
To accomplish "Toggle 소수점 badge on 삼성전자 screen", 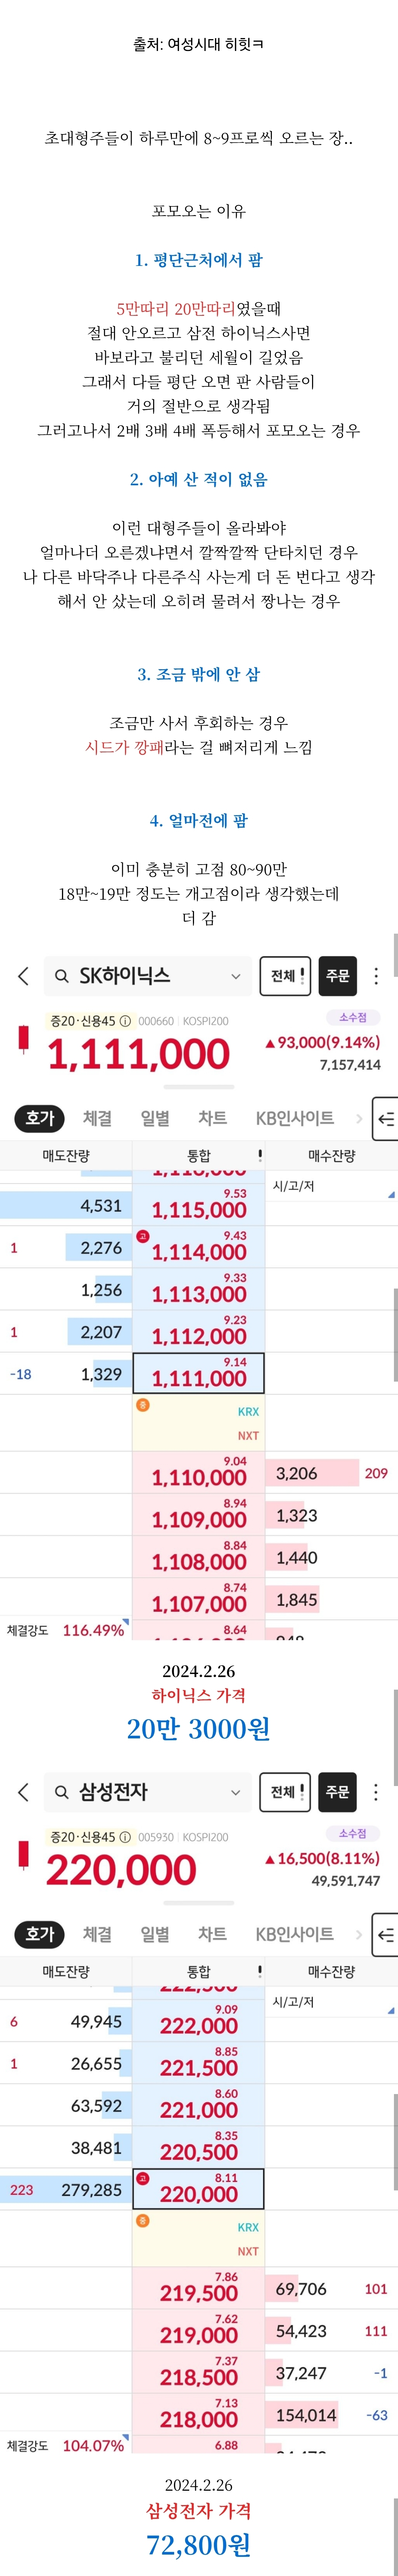I will pyautogui.click(x=352, y=1833).
